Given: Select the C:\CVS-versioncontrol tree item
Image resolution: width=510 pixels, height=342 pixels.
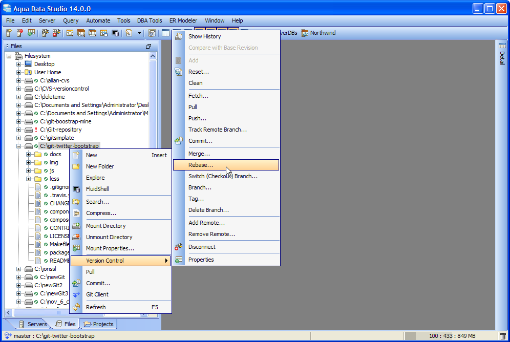Looking at the screenshot, I should (61, 89).
